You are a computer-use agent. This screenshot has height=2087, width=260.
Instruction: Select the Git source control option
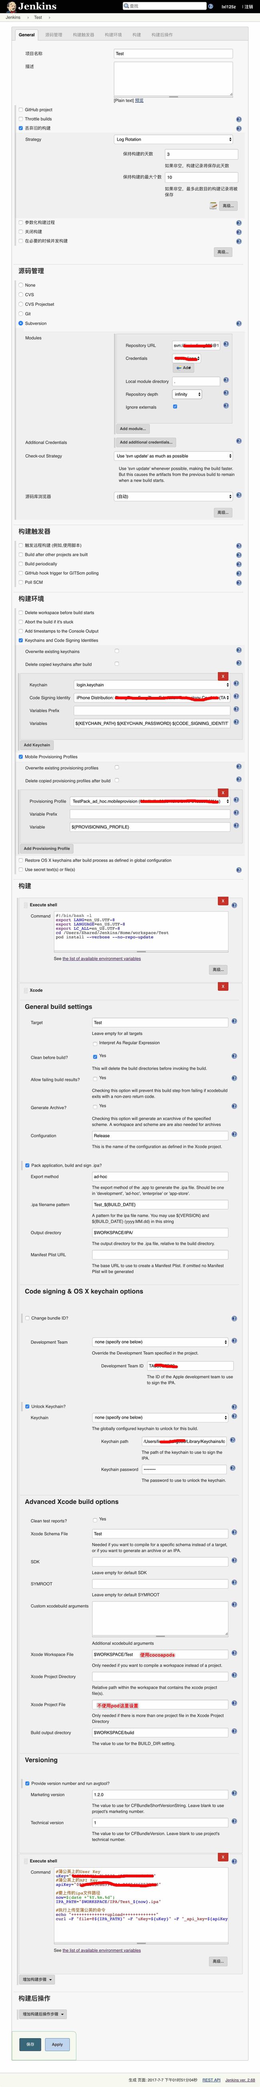(21, 313)
